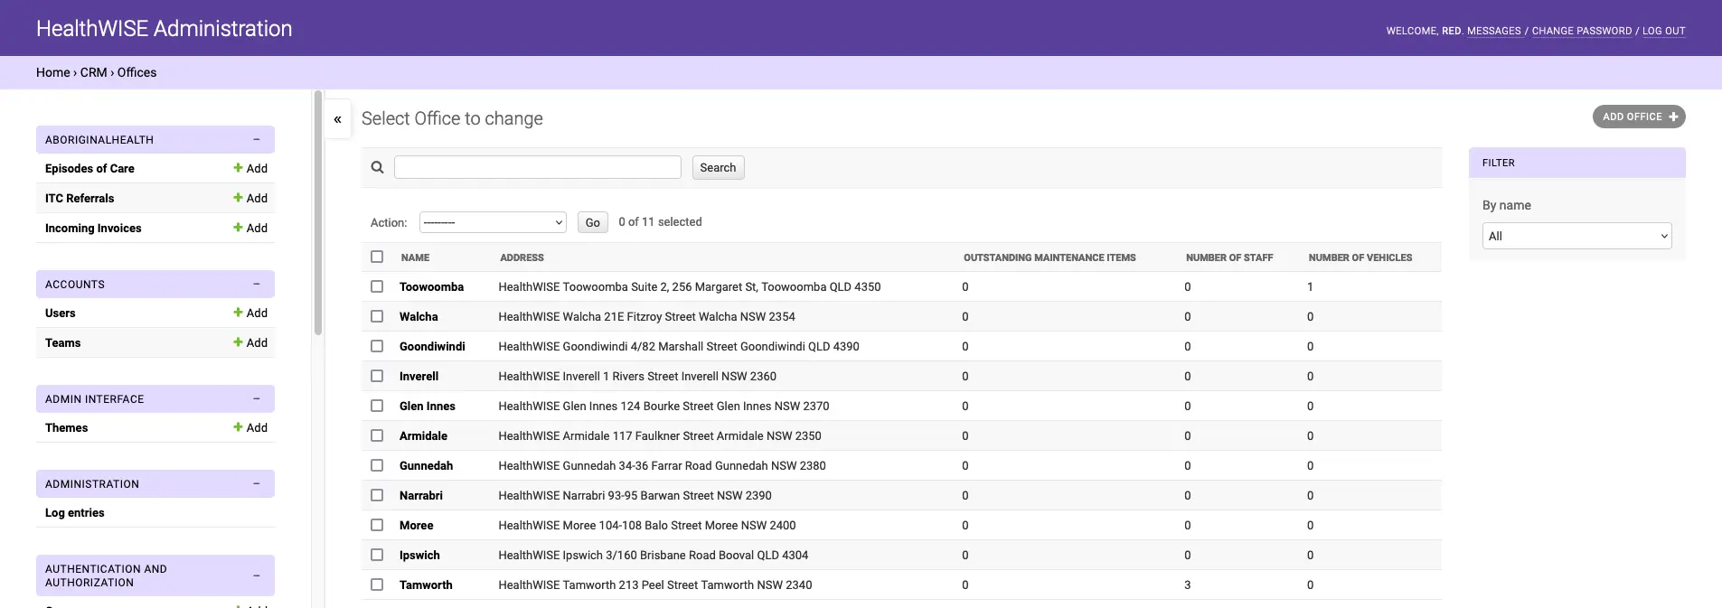Image resolution: width=1722 pixels, height=608 pixels.
Task: Open the Messages link
Action: click(x=1493, y=31)
